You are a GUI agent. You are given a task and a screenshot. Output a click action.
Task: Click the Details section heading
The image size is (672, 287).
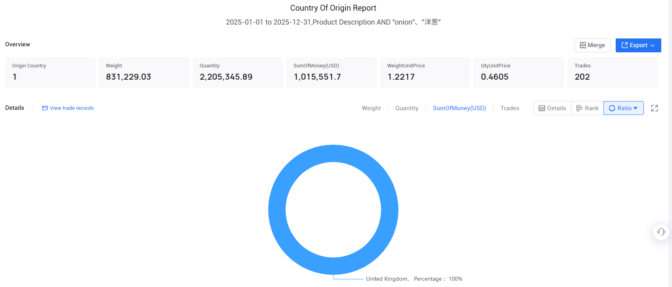15,108
